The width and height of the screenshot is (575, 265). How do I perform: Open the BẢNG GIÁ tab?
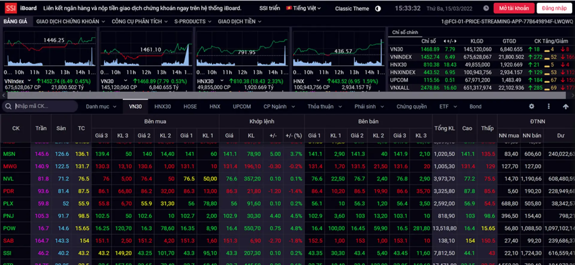[x=15, y=22]
